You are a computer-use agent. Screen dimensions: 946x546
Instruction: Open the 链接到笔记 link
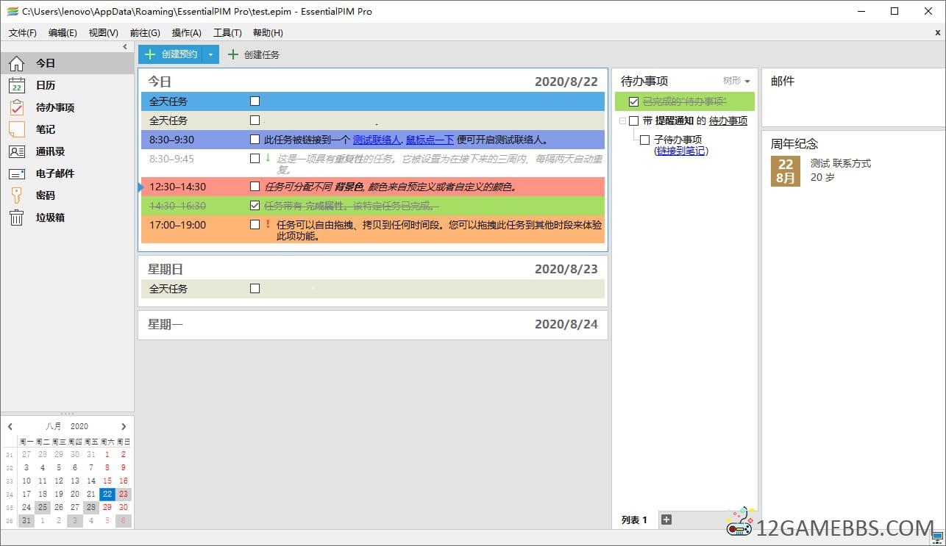click(681, 151)
